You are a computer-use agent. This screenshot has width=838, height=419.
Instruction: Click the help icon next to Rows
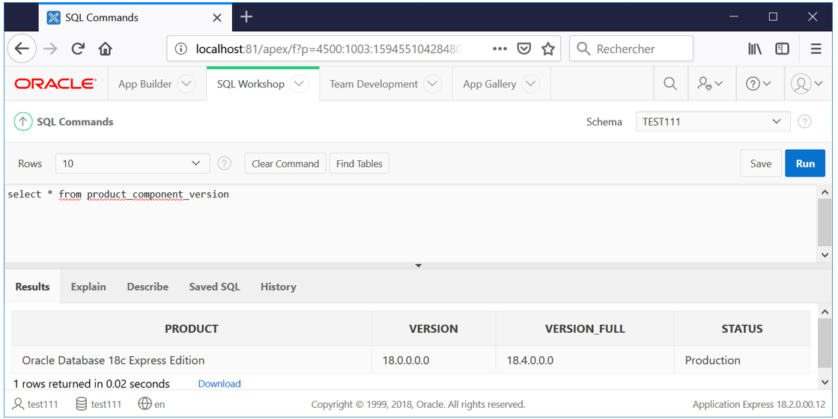click(225, 163)
